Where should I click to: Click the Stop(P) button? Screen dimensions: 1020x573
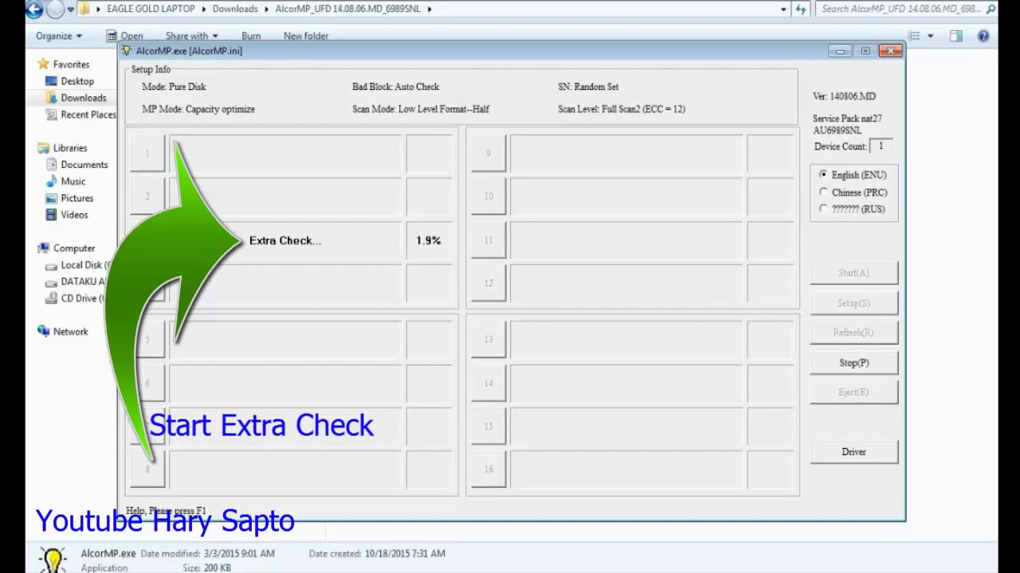coord(853,363)
